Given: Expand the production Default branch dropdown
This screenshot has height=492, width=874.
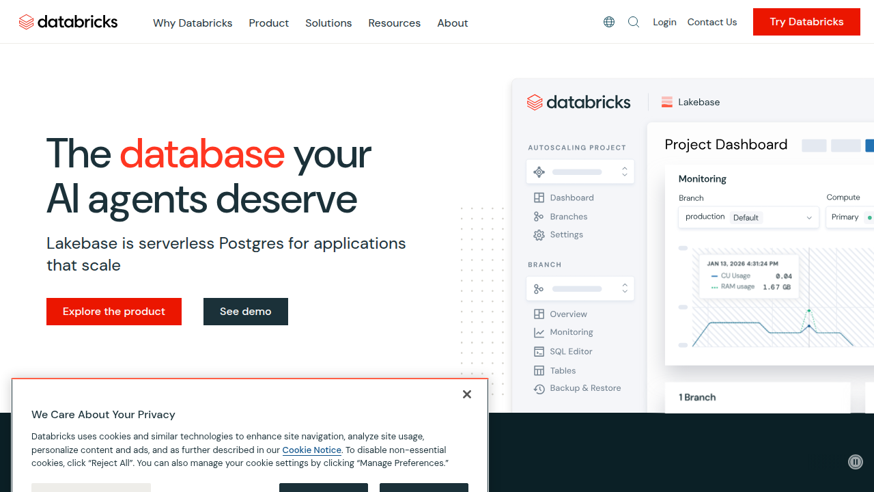Looking at the screenshot, I should coord(748,217).
